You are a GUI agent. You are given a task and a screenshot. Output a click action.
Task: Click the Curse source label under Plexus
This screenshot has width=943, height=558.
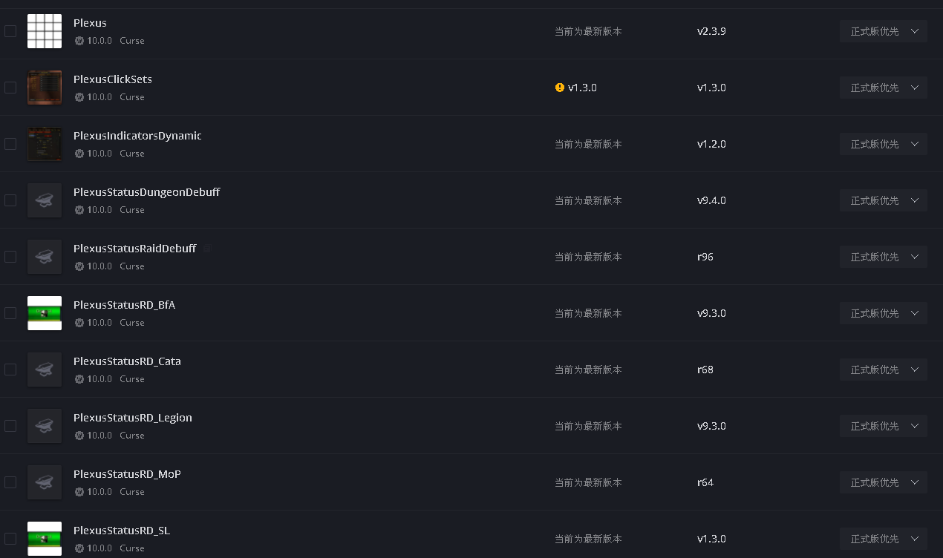click(132, 41)
